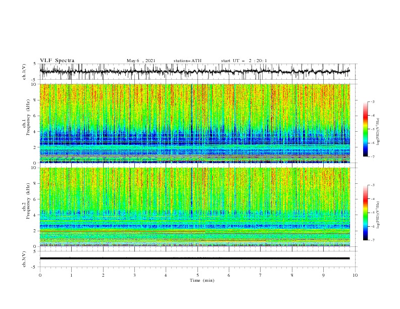400x309 pixels.
Task: Click "-5" on the ch.1 color scale
Action: pos(373,129)
